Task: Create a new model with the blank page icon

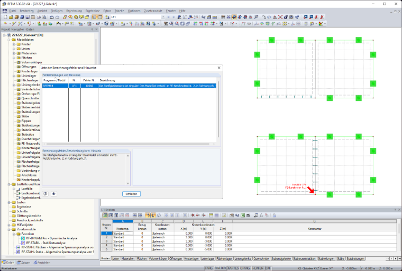Action: [x=5, y=17]
